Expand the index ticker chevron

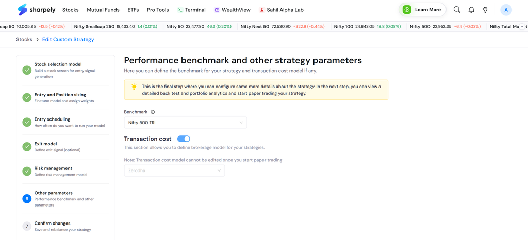point(522,26)
